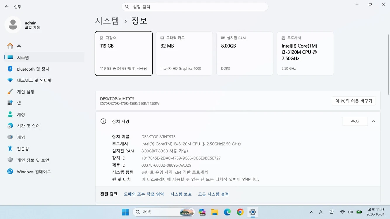Open the 앱 settings section
This screenshot has height=219, width=390.
(x=44, y=103)
